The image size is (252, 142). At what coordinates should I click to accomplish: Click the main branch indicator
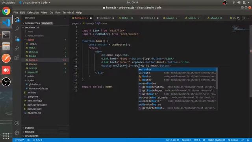(x=20, y=140)
